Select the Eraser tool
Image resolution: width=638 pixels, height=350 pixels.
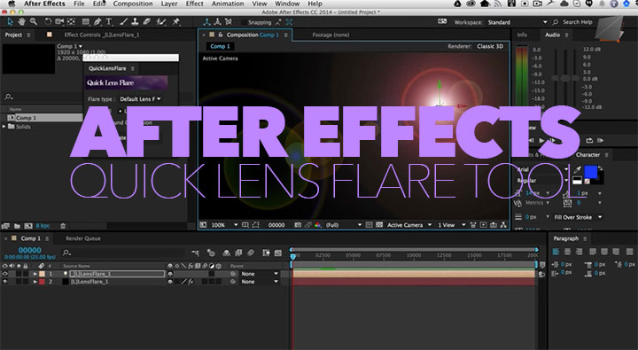(x=146, y=21)
